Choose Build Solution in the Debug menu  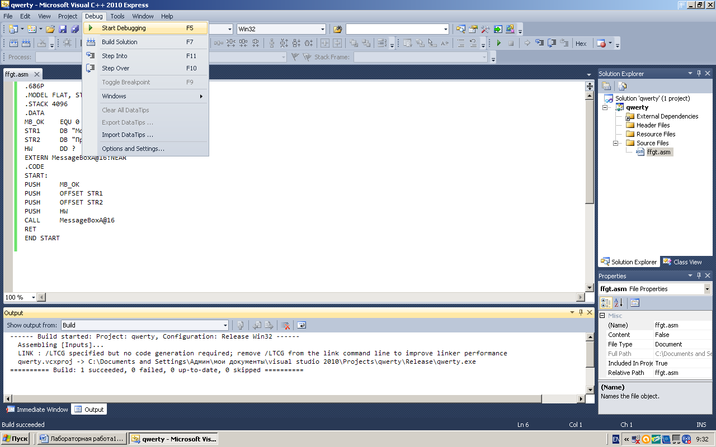click(145, 42)
